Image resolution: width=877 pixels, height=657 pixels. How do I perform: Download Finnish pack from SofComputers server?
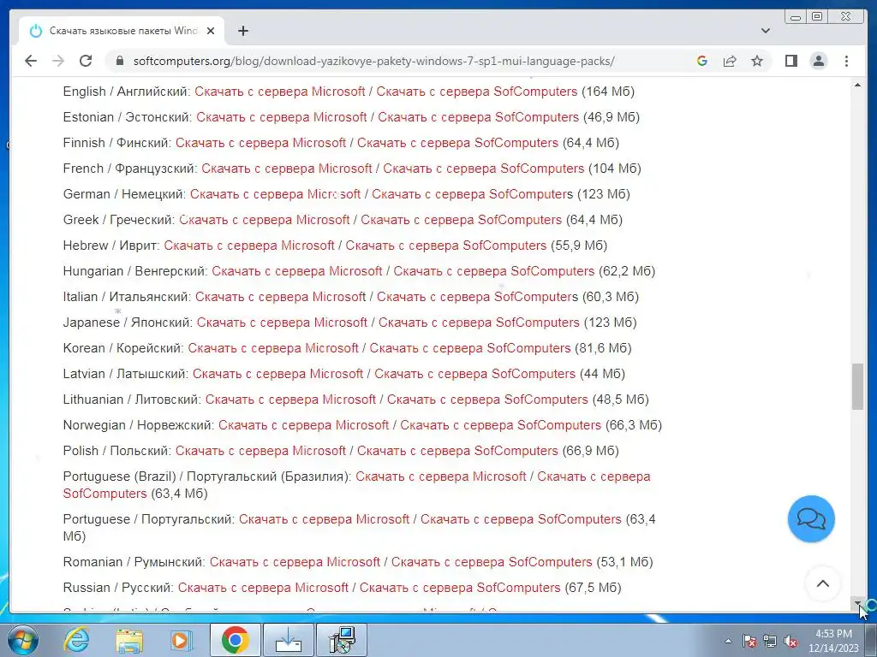(457, 143)
